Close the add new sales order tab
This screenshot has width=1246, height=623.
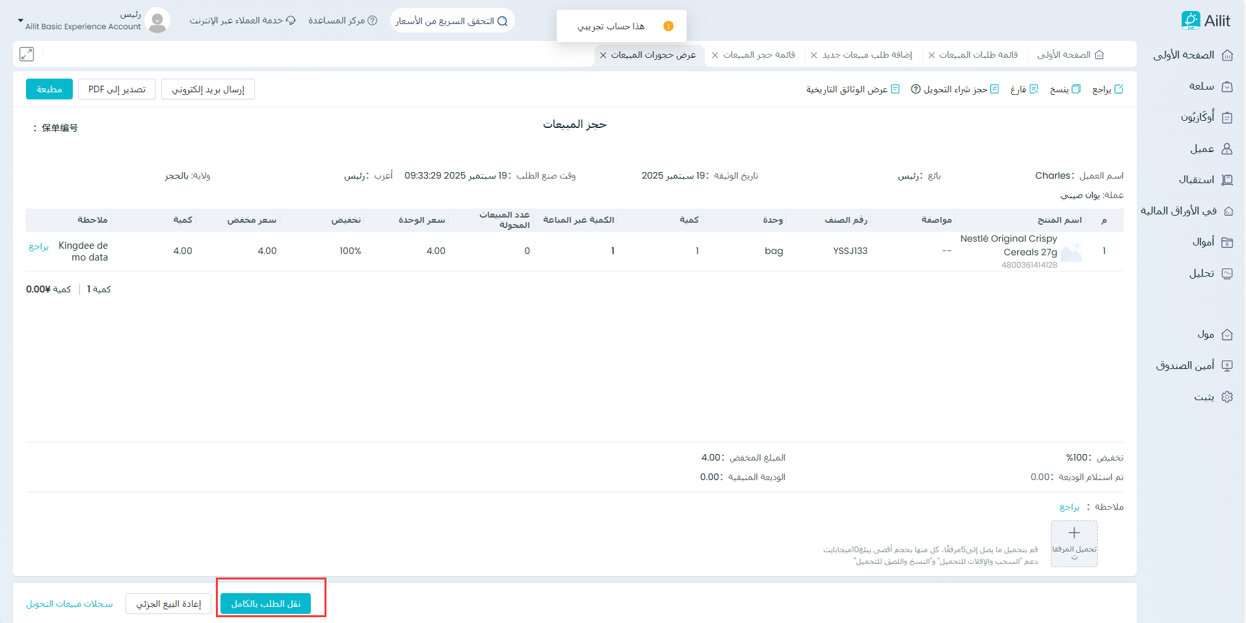[x=814, y=55]
